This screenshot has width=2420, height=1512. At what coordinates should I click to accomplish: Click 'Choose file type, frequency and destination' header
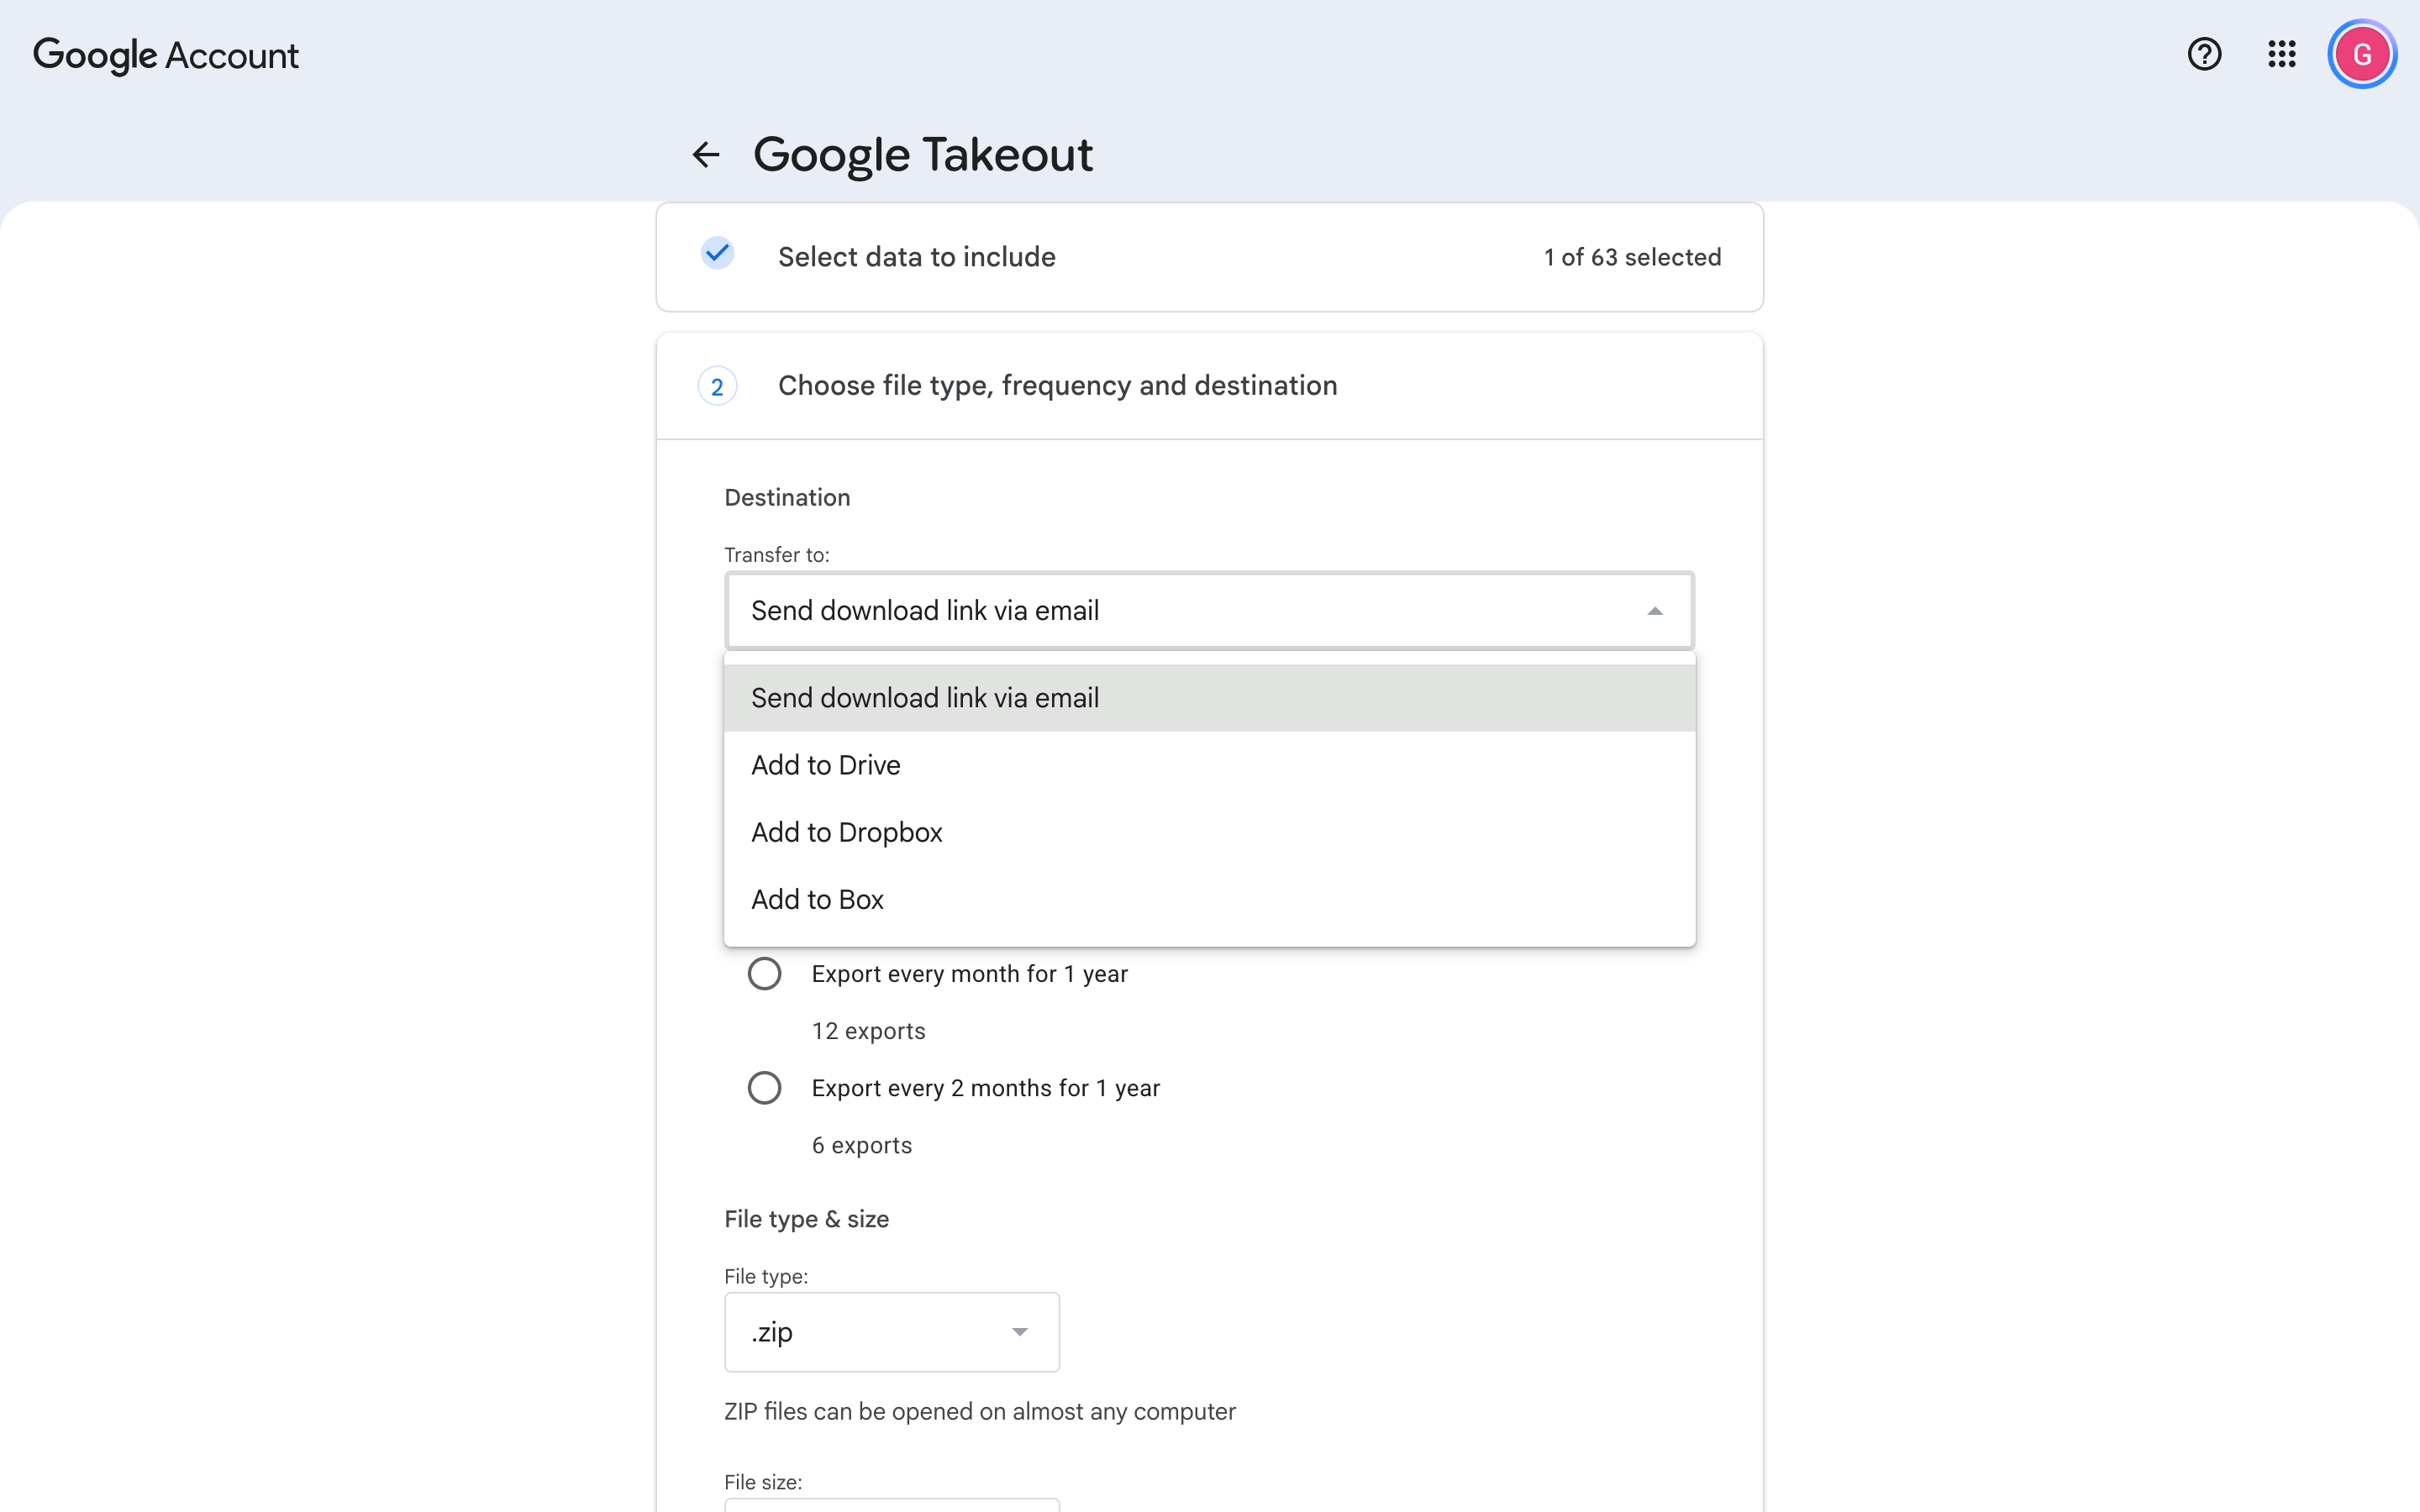click(x=1057, y=386)
